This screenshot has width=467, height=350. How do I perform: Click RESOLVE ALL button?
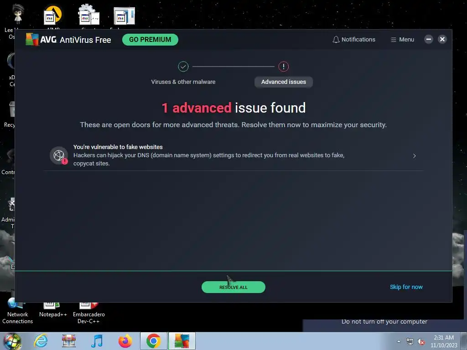233,287
